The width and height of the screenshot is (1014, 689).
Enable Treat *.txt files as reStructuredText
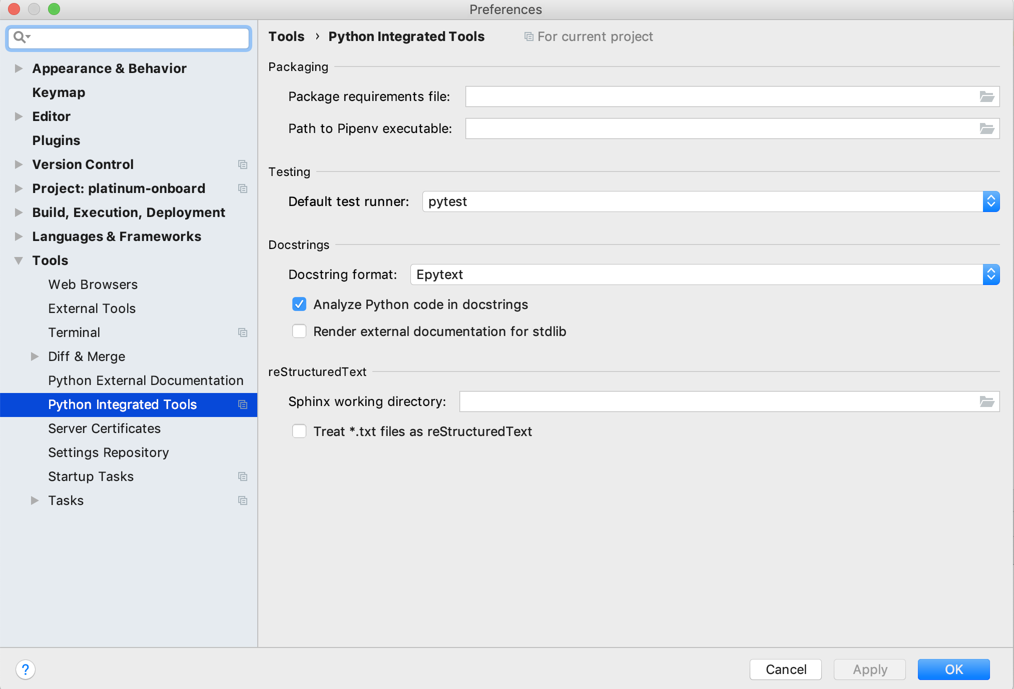coord(299,431)
